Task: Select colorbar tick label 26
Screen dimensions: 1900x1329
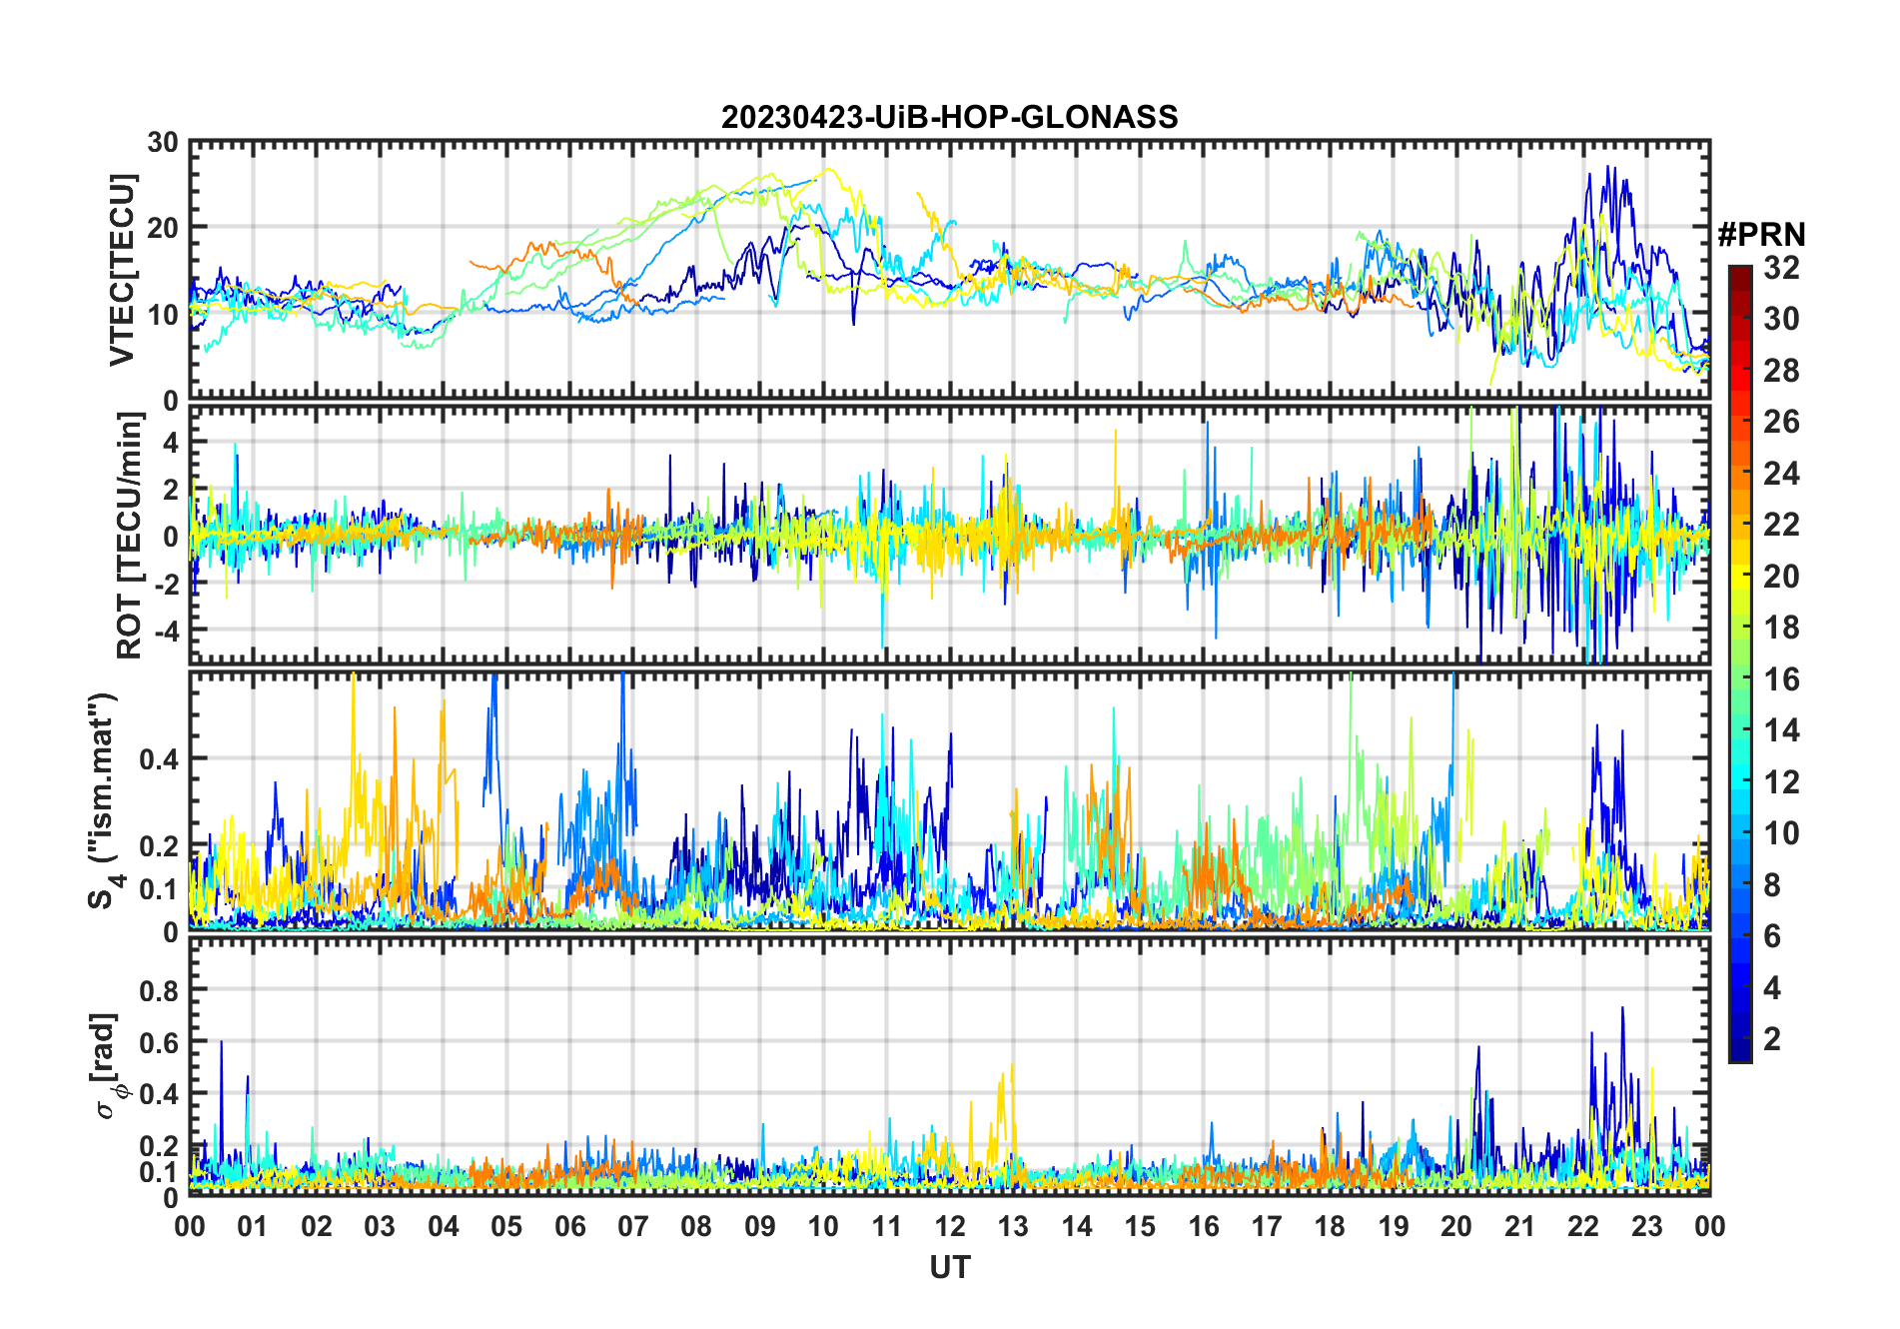Action: click(1781, 422)
